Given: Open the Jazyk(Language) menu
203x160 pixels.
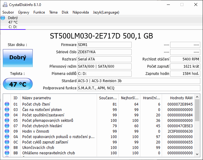Looking at the screenshot, I should [x=106, y=12].
